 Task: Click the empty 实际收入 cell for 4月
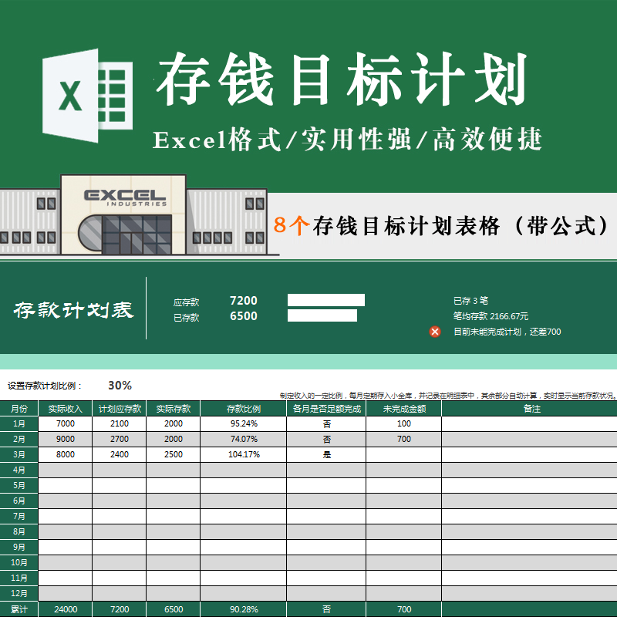click(66, 470)
